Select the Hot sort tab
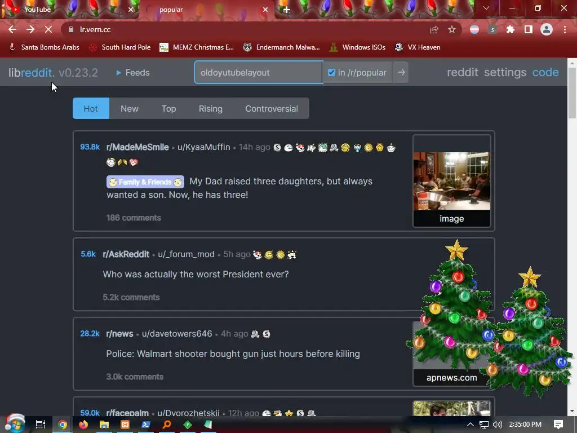 click(x=91, y=108)
